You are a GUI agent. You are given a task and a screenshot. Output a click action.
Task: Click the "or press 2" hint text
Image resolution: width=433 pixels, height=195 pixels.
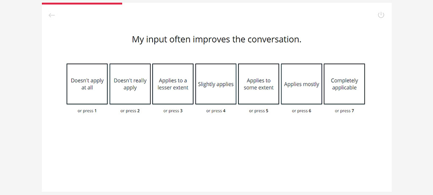[130, 111]
